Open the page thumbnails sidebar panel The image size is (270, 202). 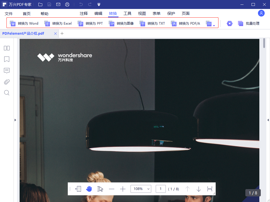click(6, 48)
